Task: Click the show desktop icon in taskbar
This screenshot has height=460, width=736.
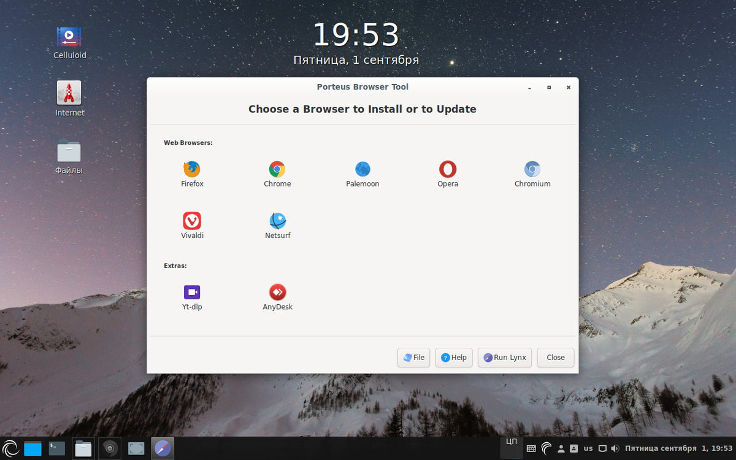Action: pyautogui.click(x=33, y=449)
